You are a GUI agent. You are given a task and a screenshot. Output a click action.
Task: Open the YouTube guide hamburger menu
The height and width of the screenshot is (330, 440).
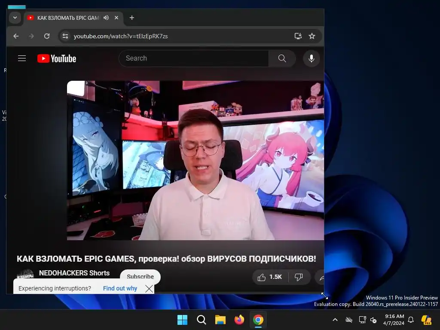coord(22,58)
